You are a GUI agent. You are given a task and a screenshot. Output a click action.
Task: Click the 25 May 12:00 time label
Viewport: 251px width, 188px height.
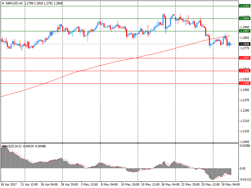(x=210, y=185)
